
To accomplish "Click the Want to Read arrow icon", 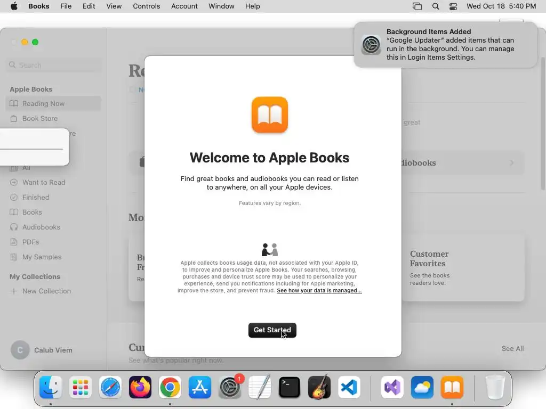I will point(13,183).
